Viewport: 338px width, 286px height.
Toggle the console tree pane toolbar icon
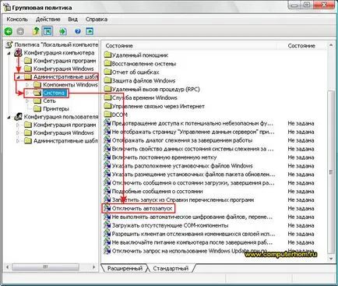point(48,31)
